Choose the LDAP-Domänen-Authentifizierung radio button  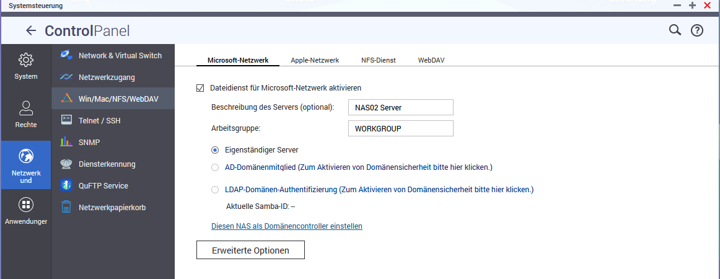pyautogui.click(x=215, y=190)
